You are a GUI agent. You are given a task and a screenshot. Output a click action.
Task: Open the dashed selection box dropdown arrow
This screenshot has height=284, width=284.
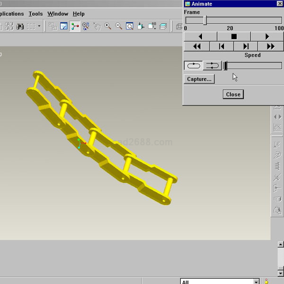click(39, 27)
